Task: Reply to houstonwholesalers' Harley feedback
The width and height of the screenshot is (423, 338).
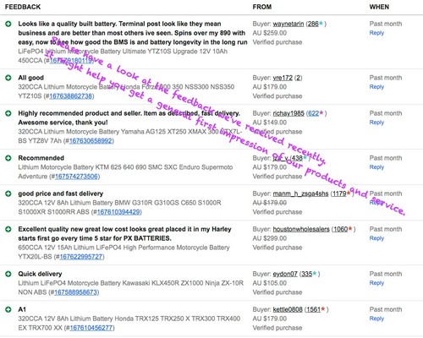Action: click(x=376, y=238)
